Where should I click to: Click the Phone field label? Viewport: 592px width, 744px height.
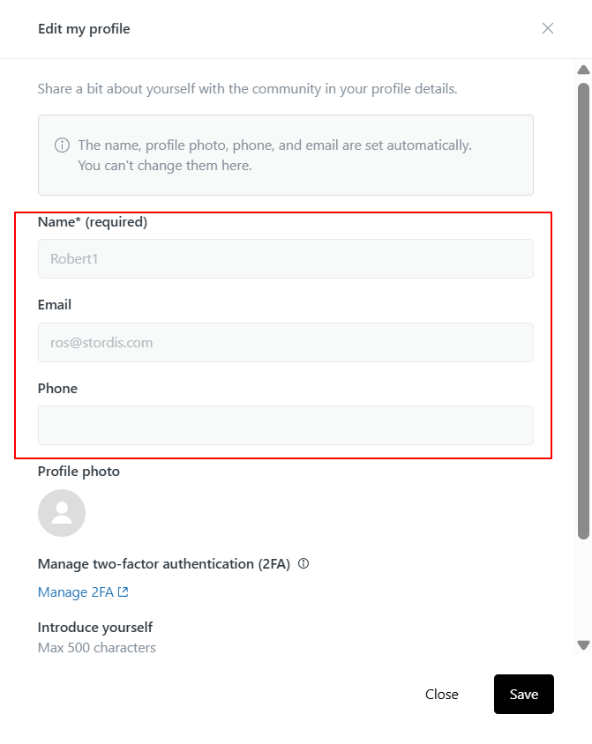coord(57,388)
